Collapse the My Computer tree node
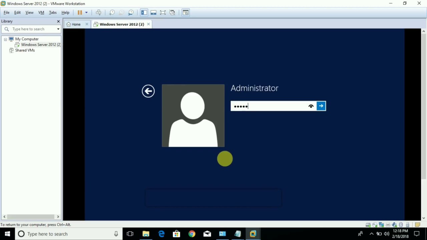The image size is (427, 240). point(5,39)
